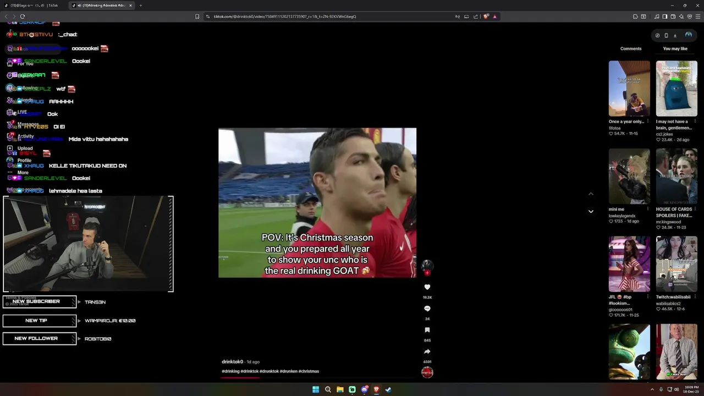Open more options for 'Twitch:wabiisabii' video
Viewport: 704px width, 396px height.
(x=695, y=297)
